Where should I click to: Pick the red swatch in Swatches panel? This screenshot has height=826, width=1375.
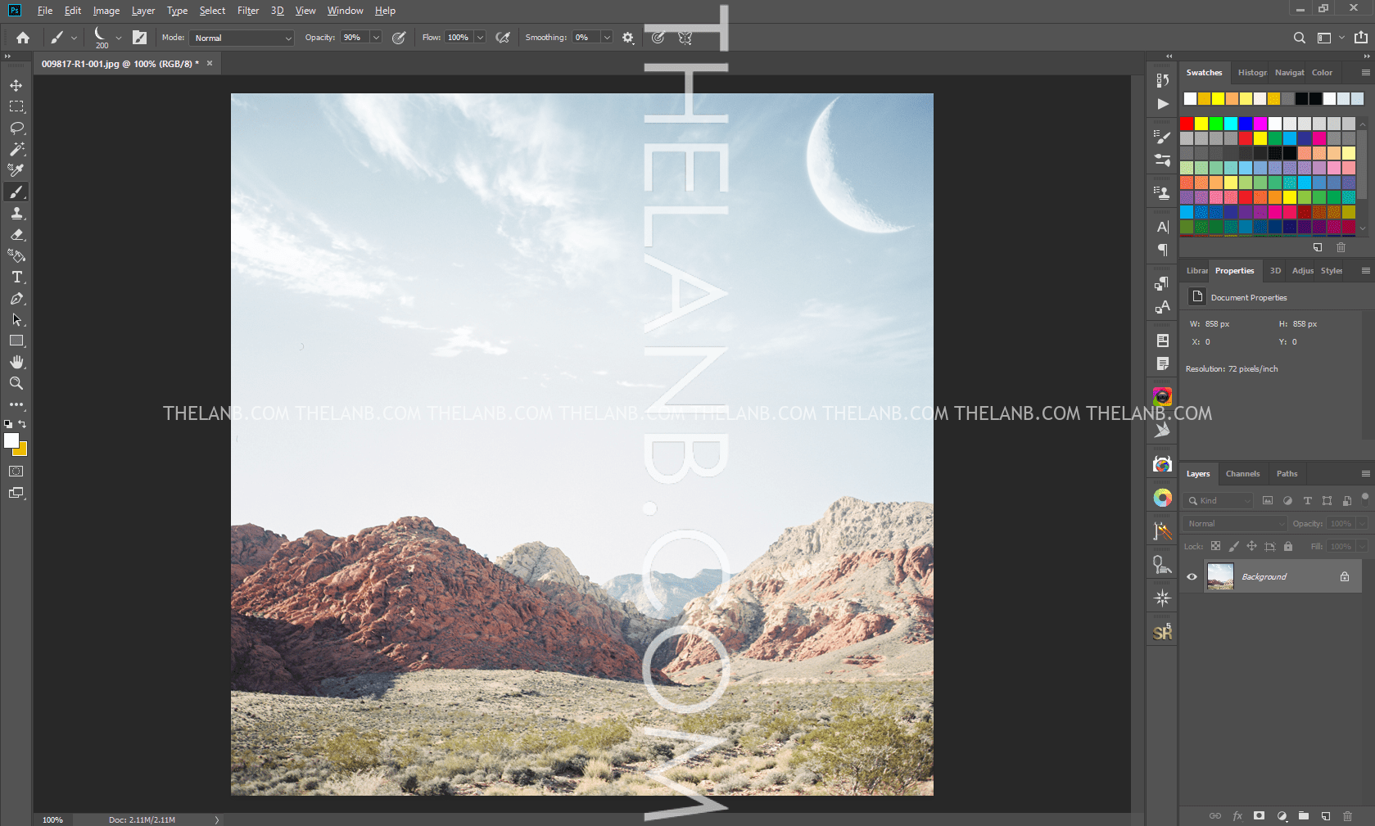coord(1187,124)
